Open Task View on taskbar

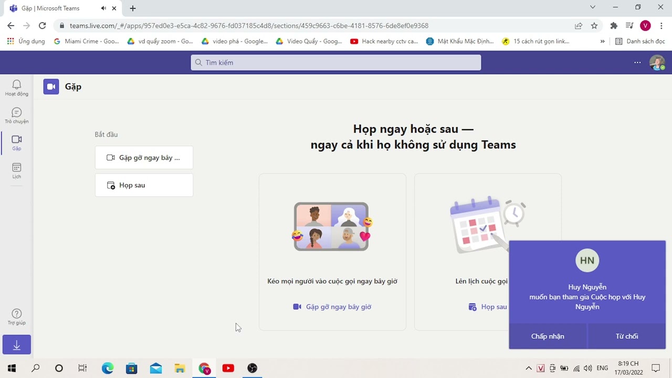pyautogui.click(x=82, y=368)
